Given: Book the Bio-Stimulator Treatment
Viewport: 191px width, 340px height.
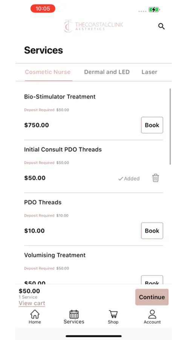Looking at the screenshot, I should (x=152, y=125).
